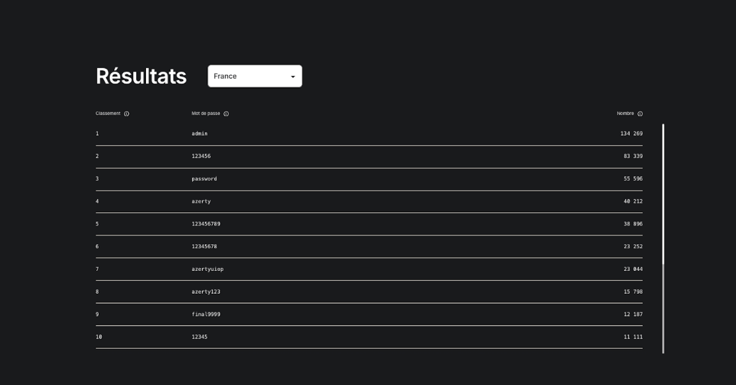Click the 'password' entry in rank 3
736x385 pixels.
[204, 179]
